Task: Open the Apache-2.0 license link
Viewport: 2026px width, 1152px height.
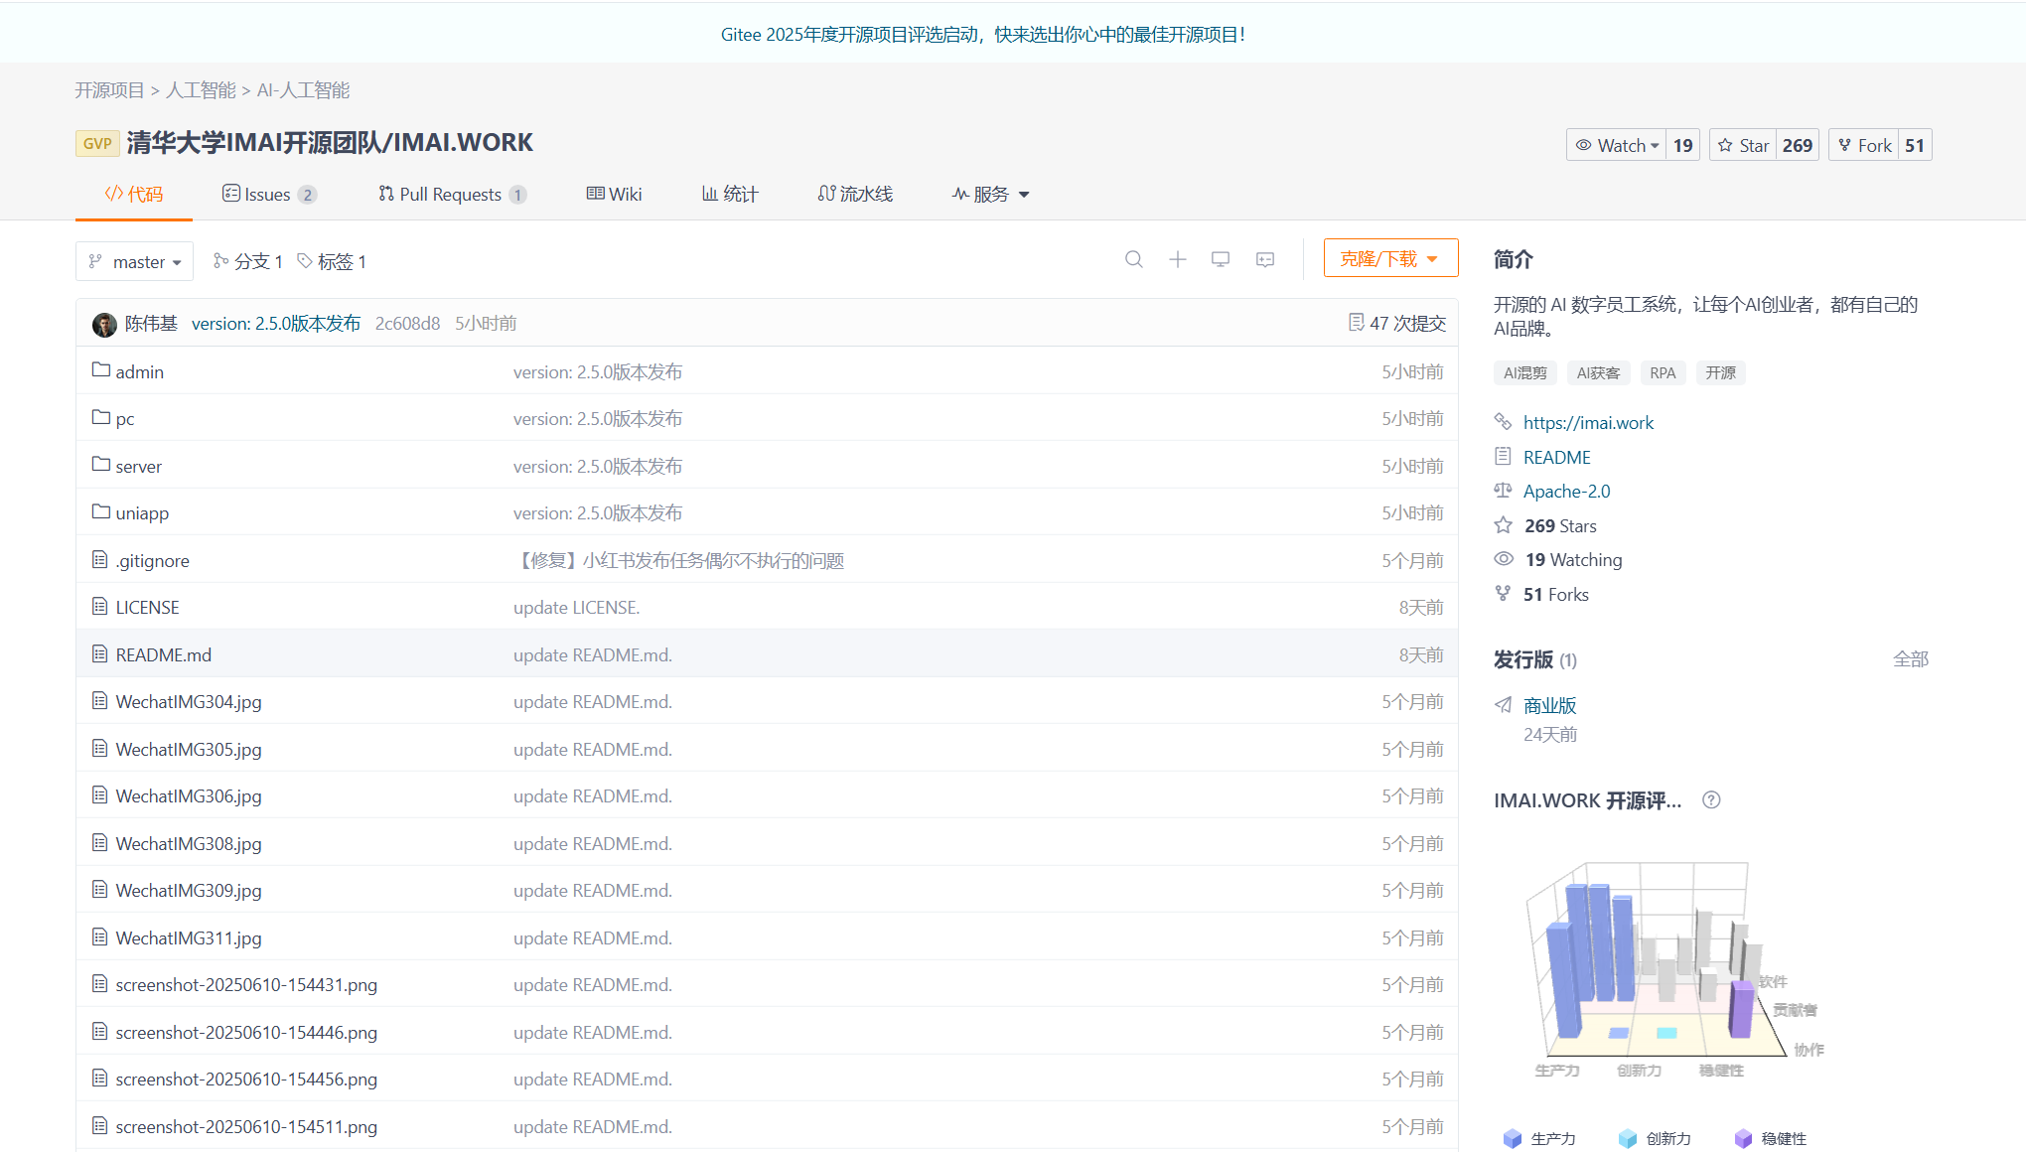Action: pos(1566,491)
